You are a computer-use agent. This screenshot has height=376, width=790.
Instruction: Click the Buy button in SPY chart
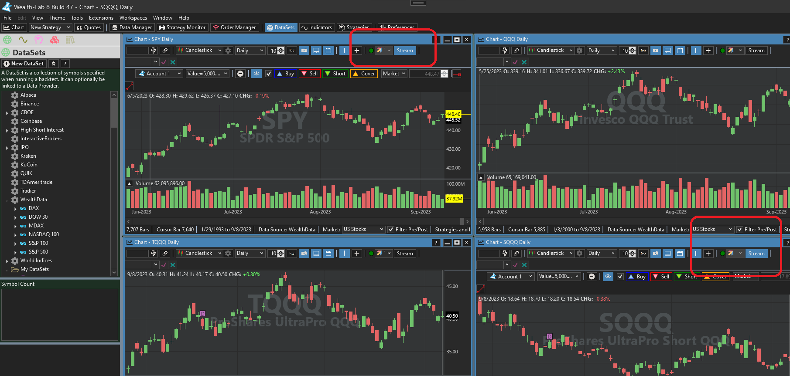286,74
